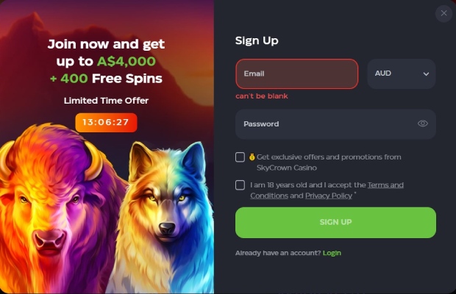Open the AUD currency dropdown
The height and width of the screenshot is (294, 456).
coord(402,73)
